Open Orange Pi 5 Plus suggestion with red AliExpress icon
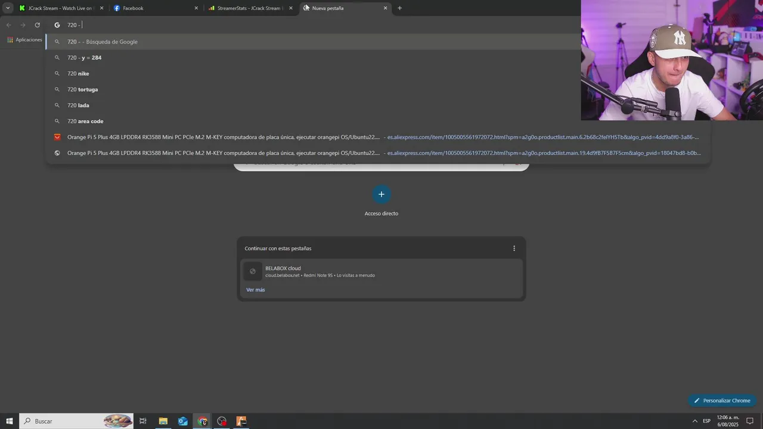 point(378,137)
